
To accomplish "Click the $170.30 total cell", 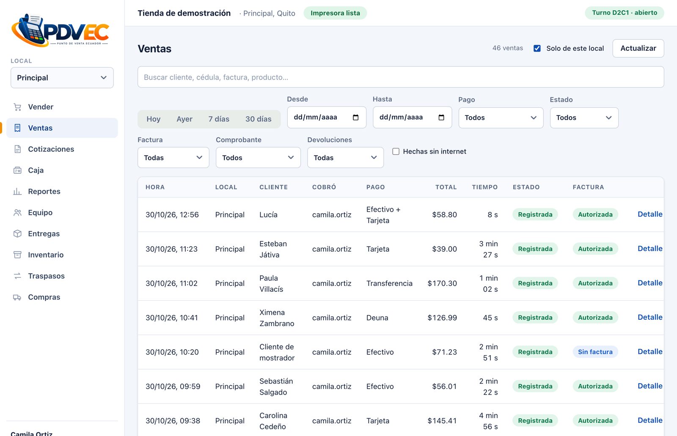I will click(442, 283).
